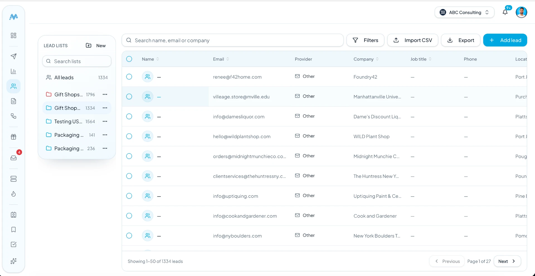Open the server stack icon in sidebar
Viewport: 535px width, 276px height.
tap(13, 179)
